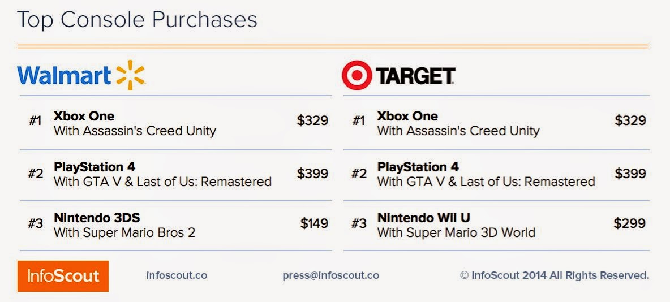
Task: Open the infoscout.co link
Action: pos(177,275)
